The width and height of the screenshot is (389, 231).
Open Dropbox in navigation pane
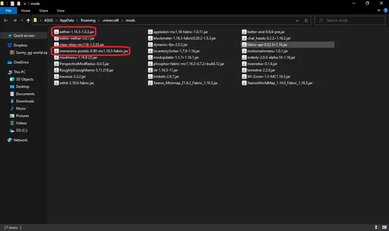coord(20,45)
